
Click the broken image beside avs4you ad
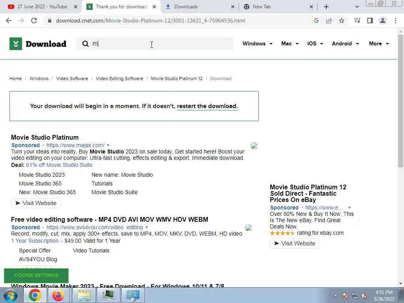249,228
